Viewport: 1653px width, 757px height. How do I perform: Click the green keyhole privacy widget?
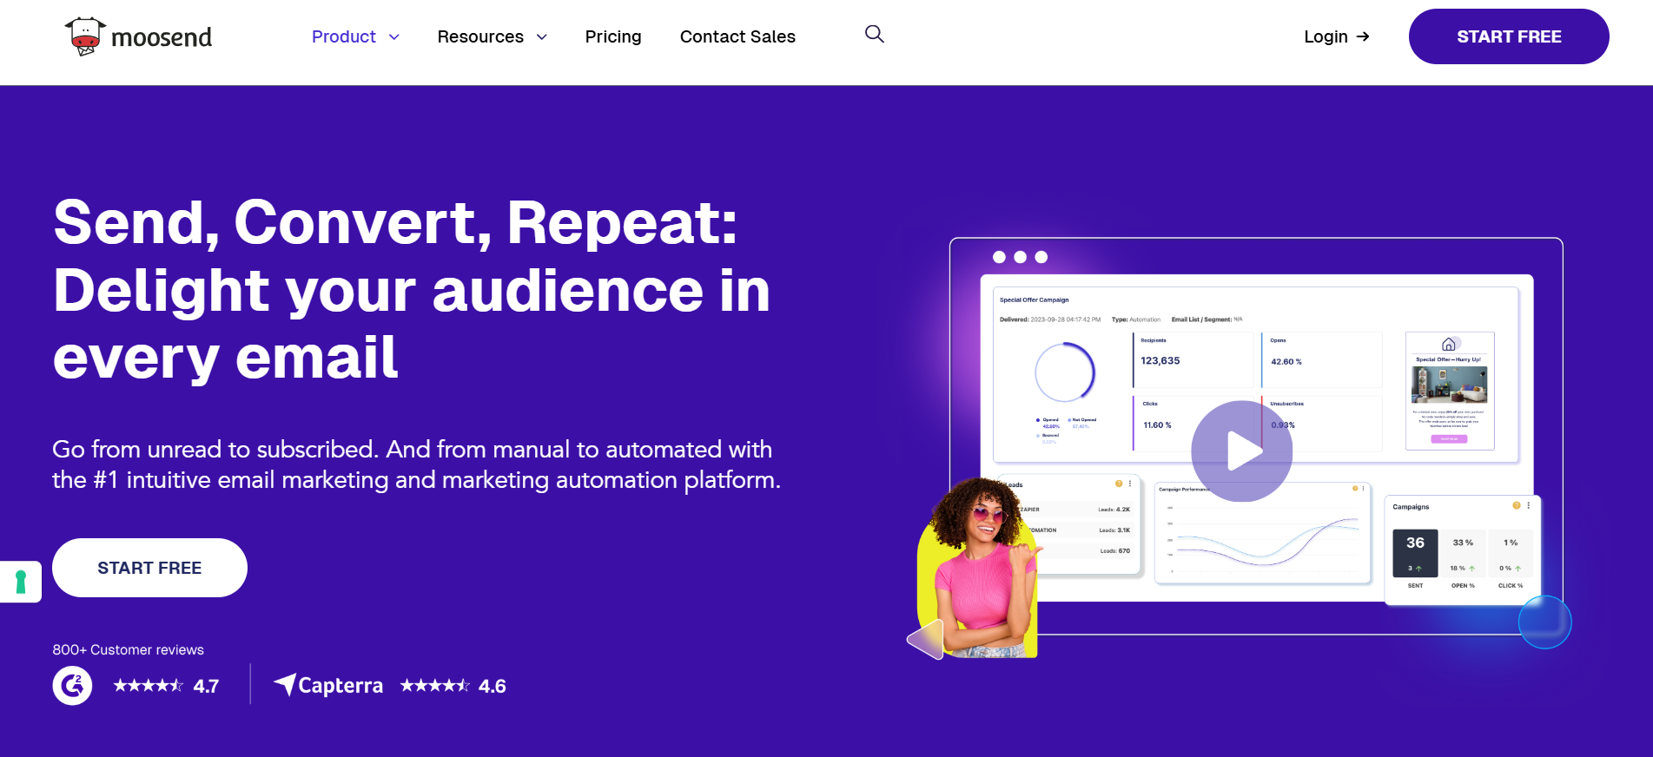(x=21, y=582)
